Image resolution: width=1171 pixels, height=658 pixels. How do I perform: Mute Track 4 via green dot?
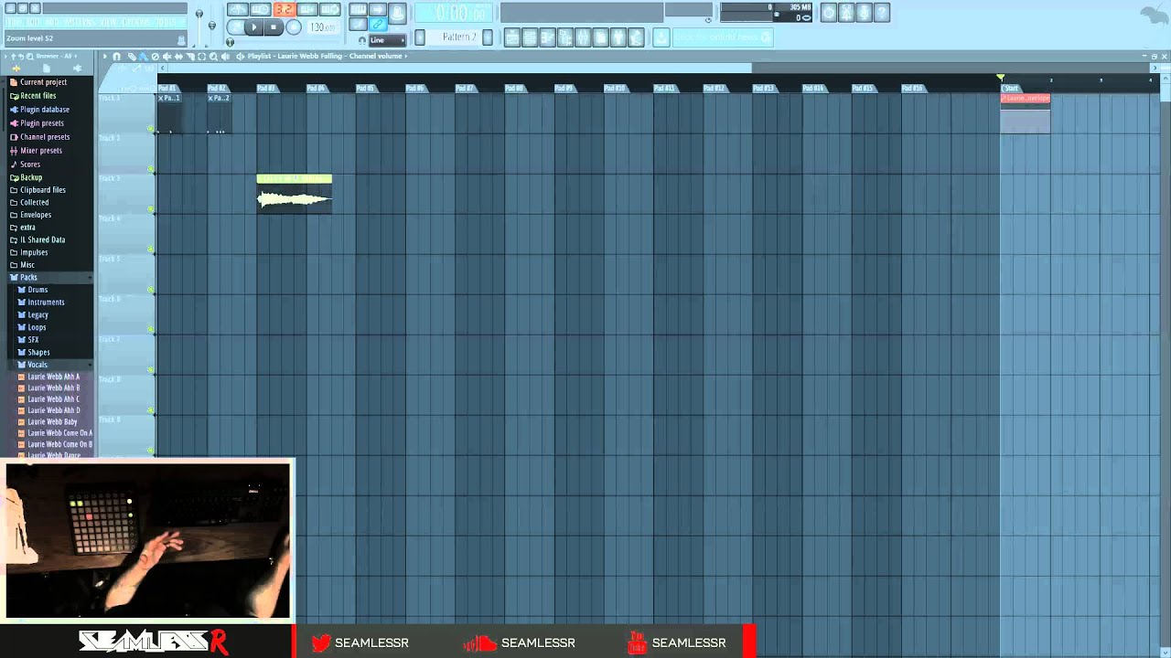tap(151, 250)
